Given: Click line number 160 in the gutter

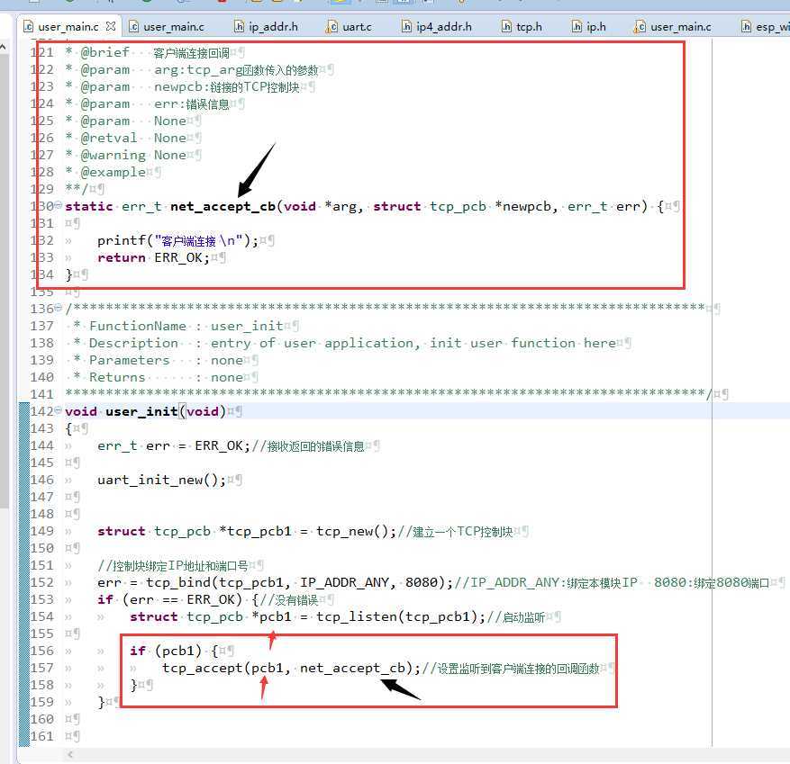Looking at the screenshot, I should 41,720.
